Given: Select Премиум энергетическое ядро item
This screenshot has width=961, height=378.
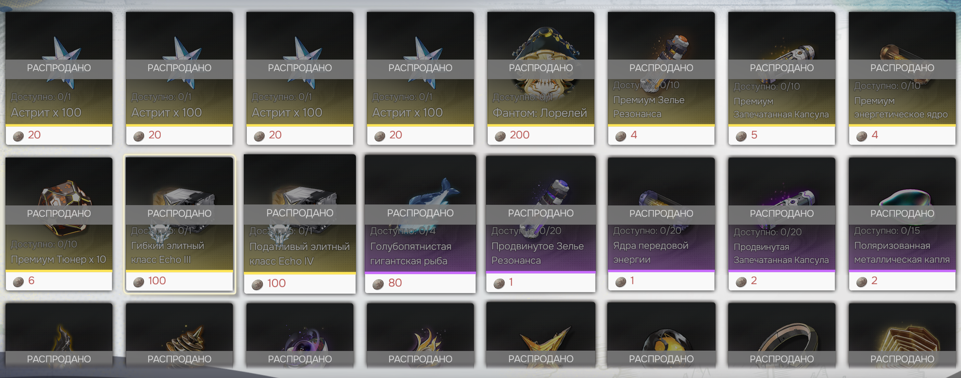Looking at the screenshot, I should tap(902, 78).
